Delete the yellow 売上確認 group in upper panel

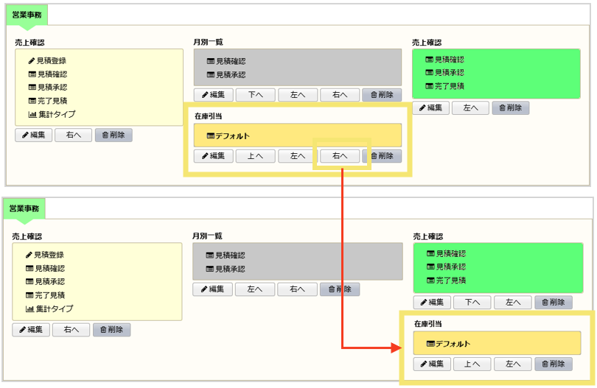(x=113, y=135)
